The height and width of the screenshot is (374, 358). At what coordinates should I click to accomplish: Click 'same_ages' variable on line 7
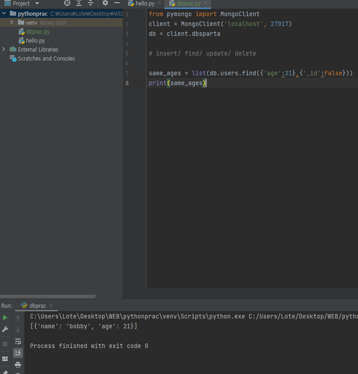[x=165, y=73]
